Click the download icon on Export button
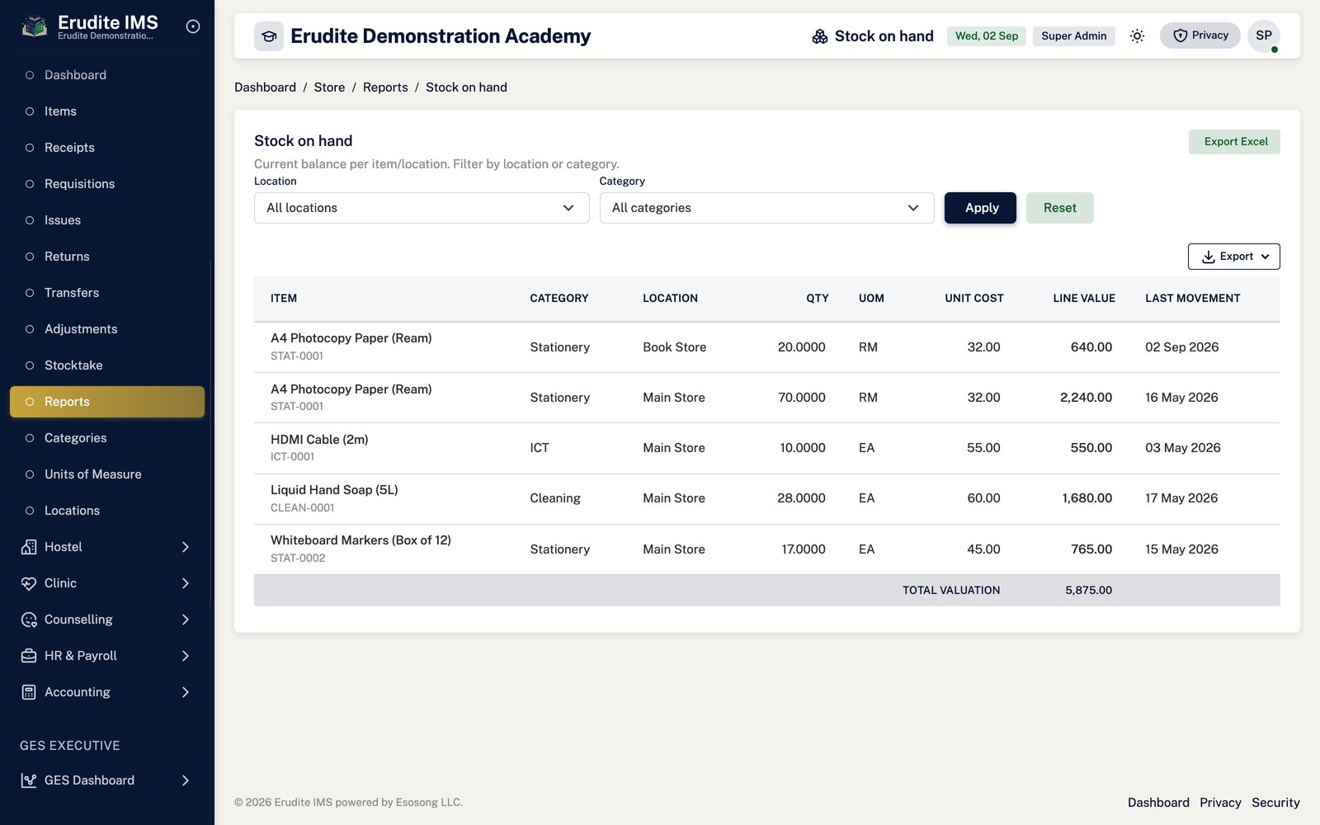 coord(1208,257)
